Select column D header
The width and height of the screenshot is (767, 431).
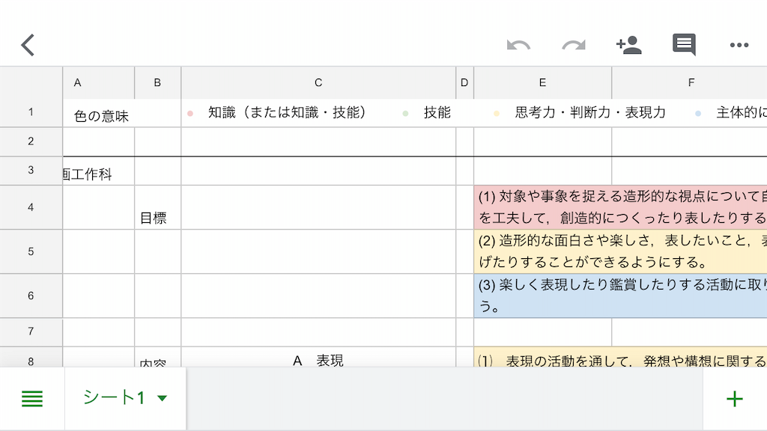tap(464, 82)
